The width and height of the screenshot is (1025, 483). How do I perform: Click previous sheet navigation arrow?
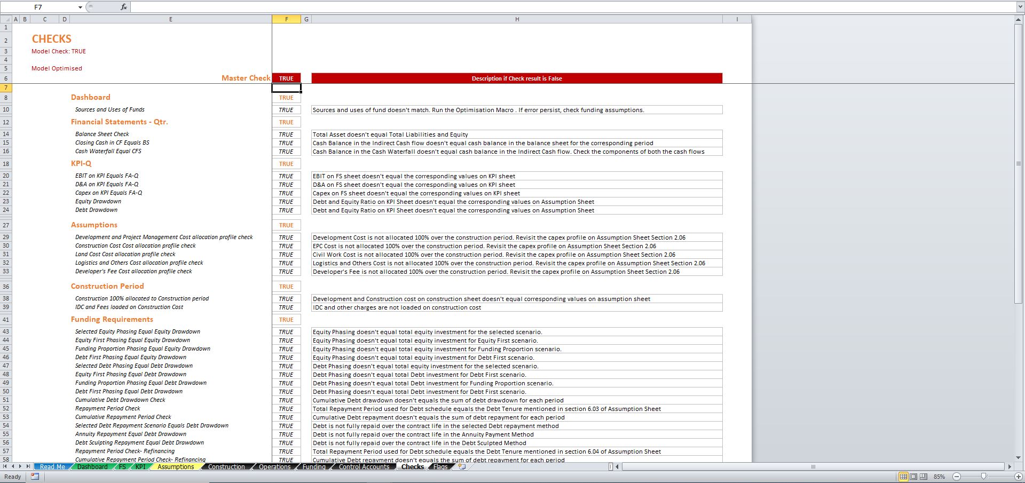13,466
